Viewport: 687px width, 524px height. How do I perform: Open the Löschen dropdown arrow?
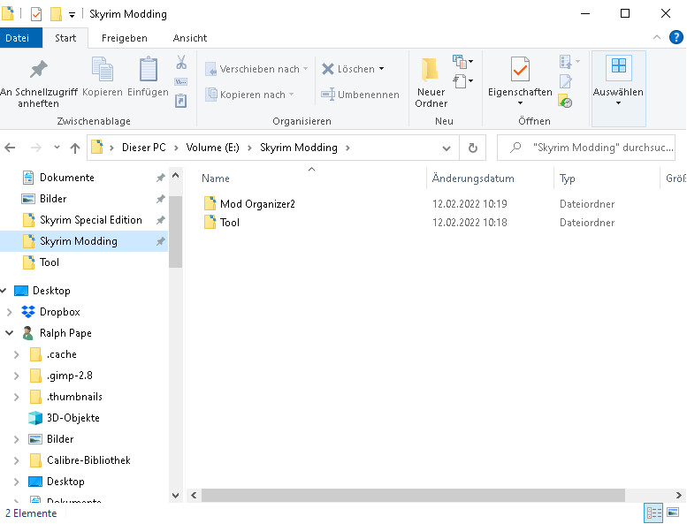[381, 69]
